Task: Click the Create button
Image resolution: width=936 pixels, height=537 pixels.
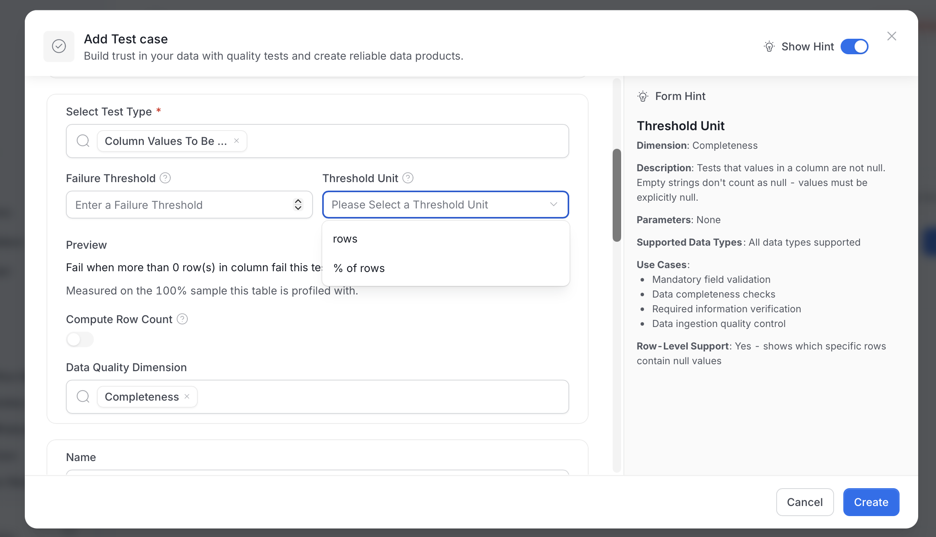Action: click(871, 502)
